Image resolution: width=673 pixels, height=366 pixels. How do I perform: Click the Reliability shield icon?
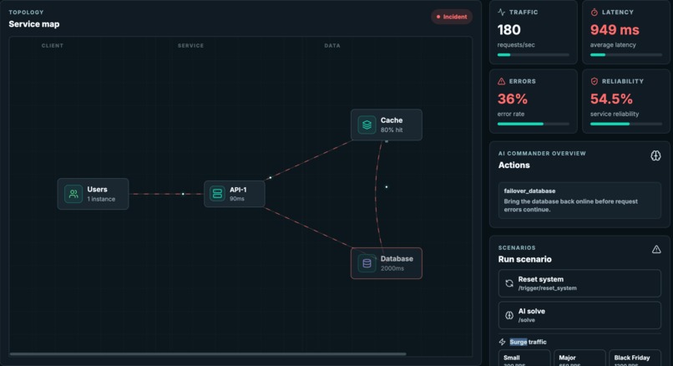pos(594,81)
